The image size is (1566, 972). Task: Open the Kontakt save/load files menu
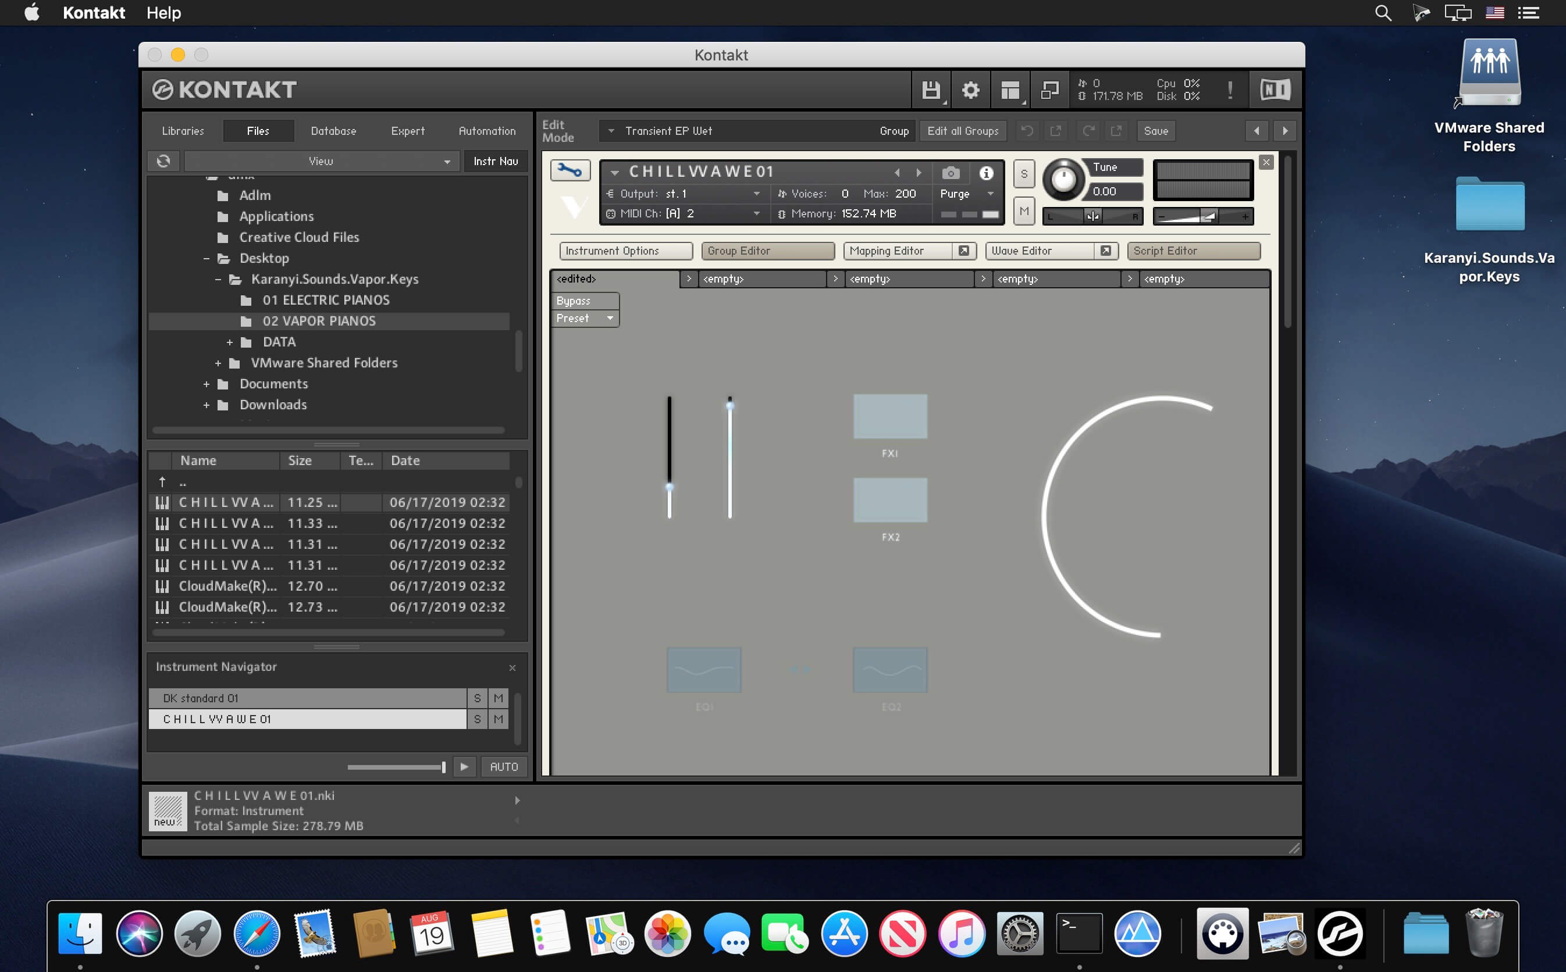(931, 90)
